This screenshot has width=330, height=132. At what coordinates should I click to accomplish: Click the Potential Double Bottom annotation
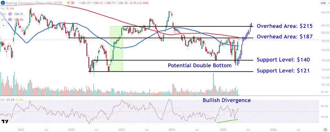tap(200, 66)
